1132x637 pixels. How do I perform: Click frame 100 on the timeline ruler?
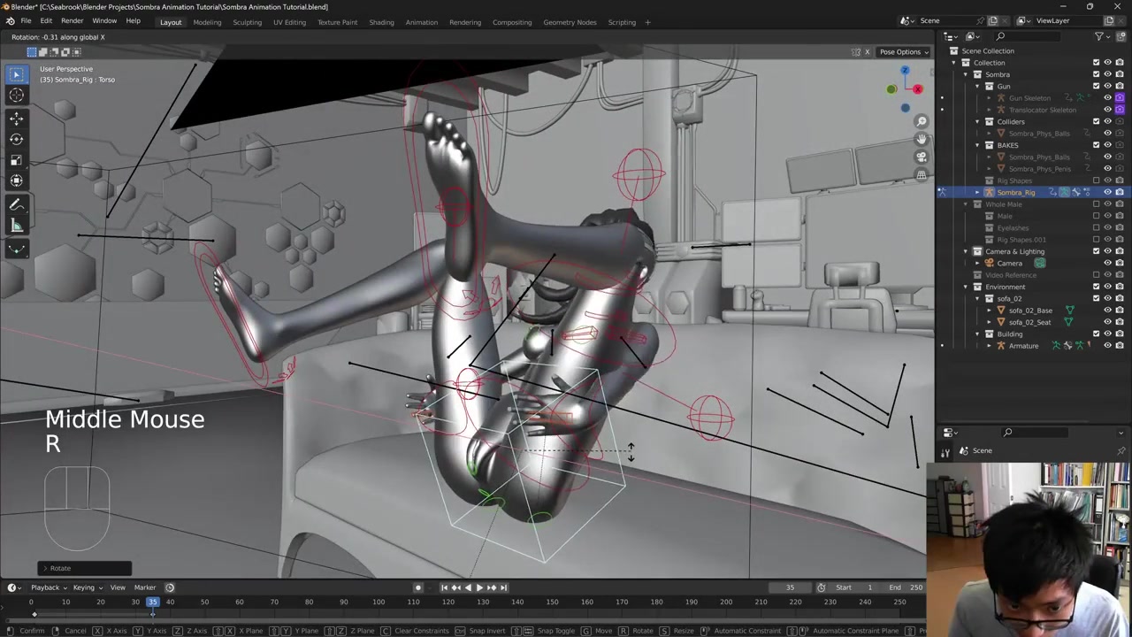(379, 602)
